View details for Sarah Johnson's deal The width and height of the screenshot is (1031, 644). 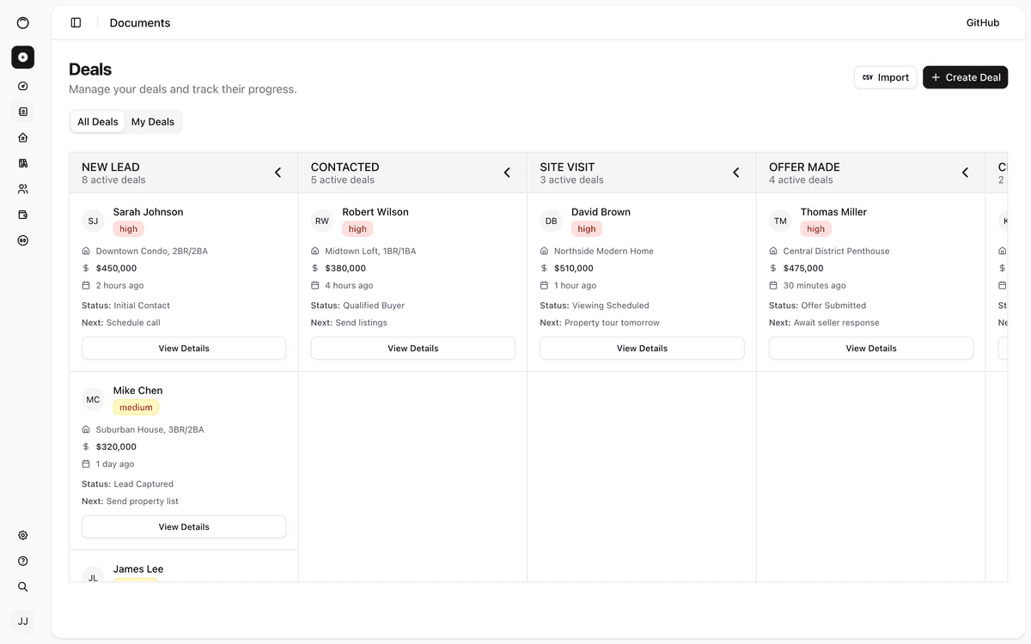click(184, 349)
